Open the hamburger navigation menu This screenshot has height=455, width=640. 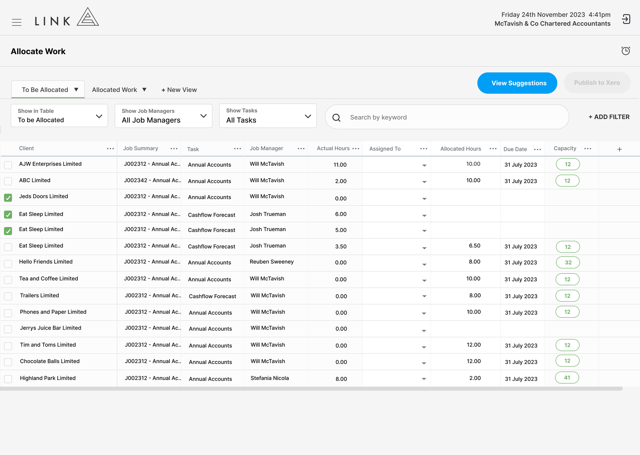point(17,22)
